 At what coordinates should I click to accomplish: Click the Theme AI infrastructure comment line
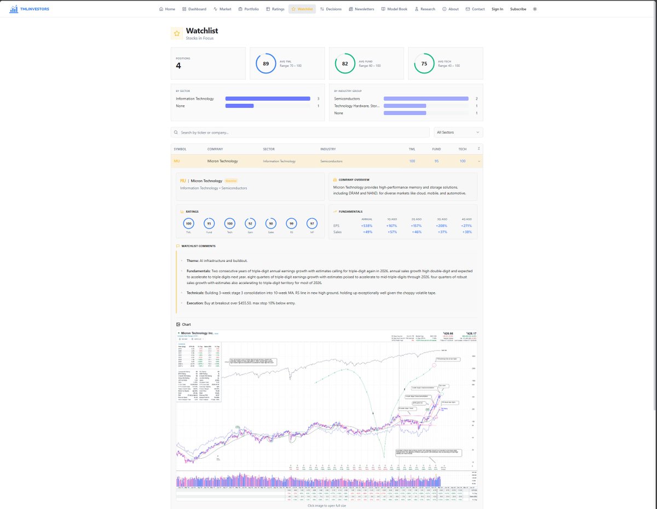217,261
